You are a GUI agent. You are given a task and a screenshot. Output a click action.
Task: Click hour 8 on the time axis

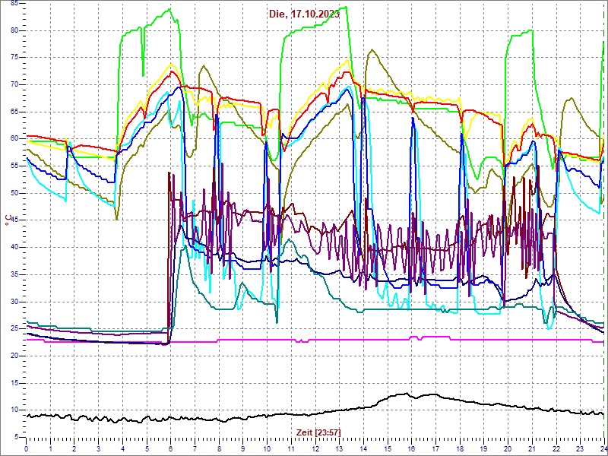pyautogui.click(x=219, y=448)
